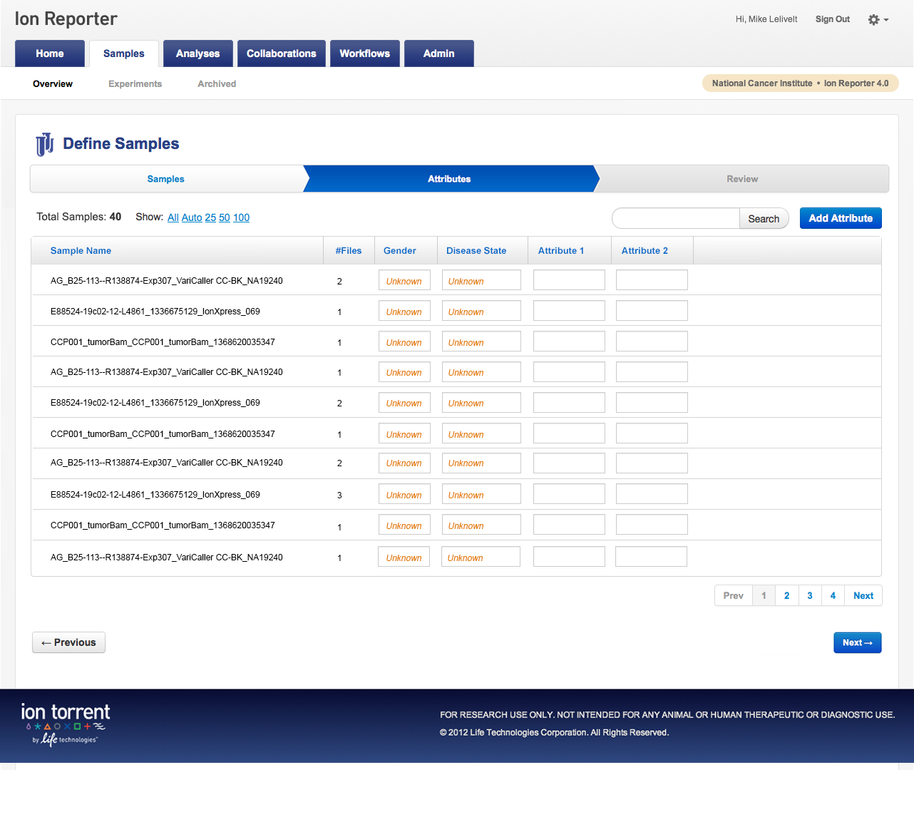914x827 pixels.
Task: Go to page 3 in pagination
Action: point(810,595)
